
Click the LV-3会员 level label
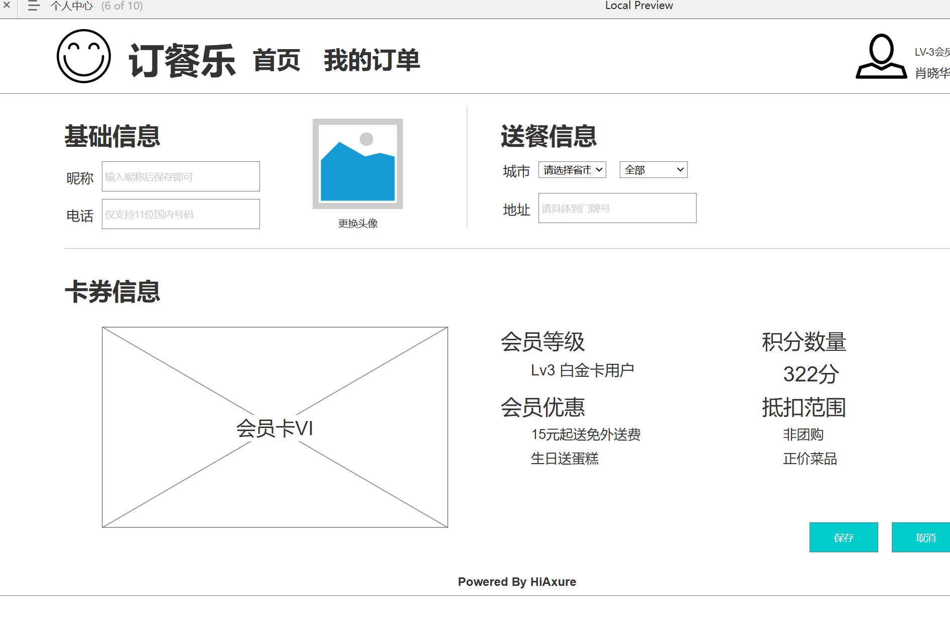pos(932,52)
